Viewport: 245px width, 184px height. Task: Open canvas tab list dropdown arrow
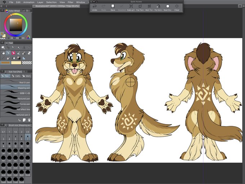[x=240, y=6]
